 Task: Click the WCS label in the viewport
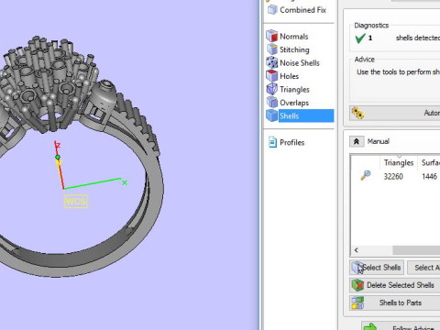coord(76,202)
